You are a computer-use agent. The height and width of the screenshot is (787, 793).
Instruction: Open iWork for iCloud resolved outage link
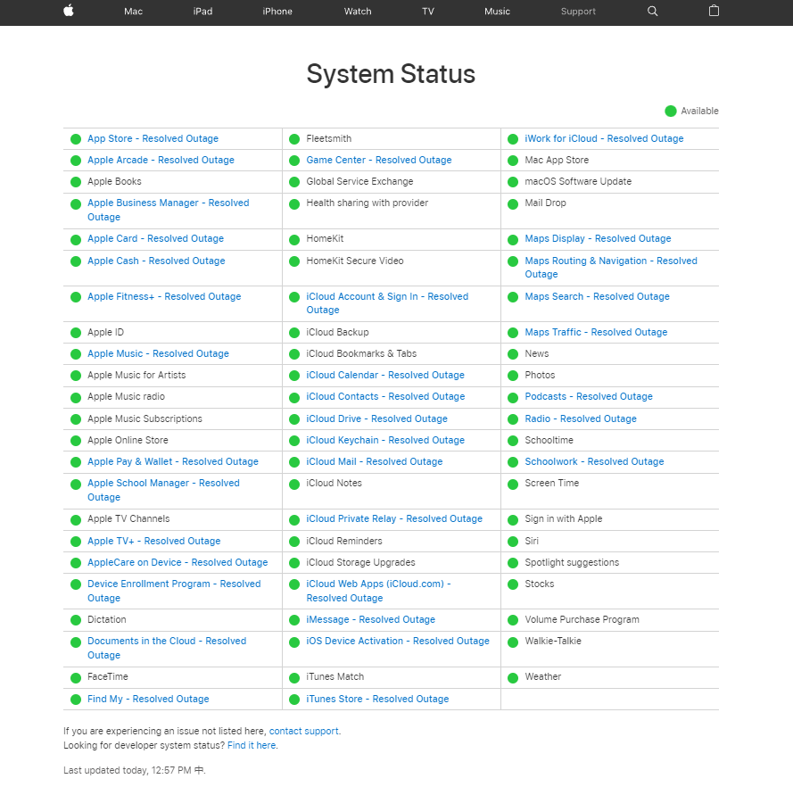[x=604, y=138]
